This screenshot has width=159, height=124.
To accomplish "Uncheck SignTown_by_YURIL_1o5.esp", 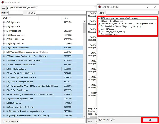I will pos(99,32).
